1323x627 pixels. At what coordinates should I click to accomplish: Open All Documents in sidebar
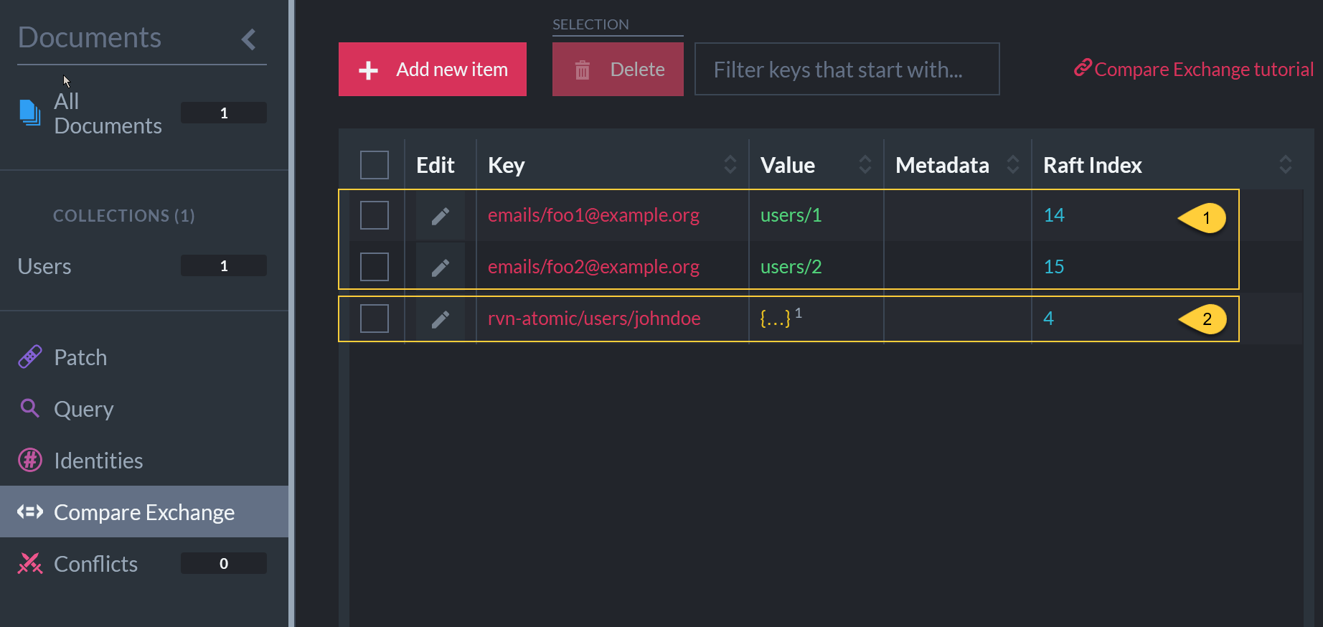click(x=108, y=113)
